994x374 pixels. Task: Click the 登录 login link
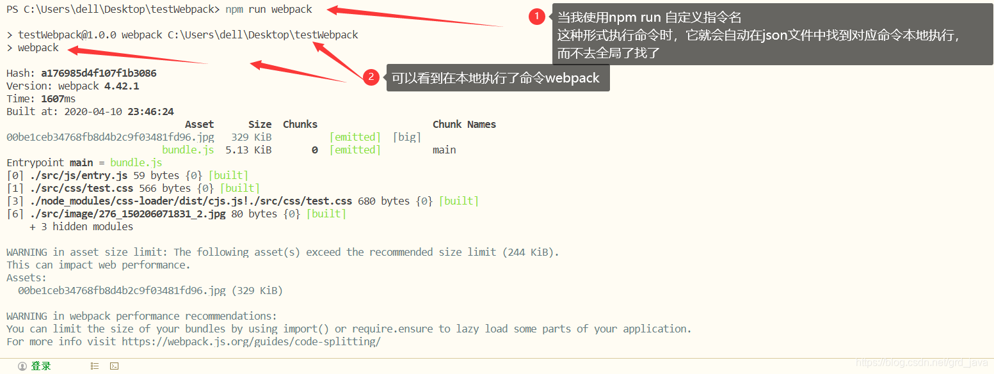tap(41, 366)
